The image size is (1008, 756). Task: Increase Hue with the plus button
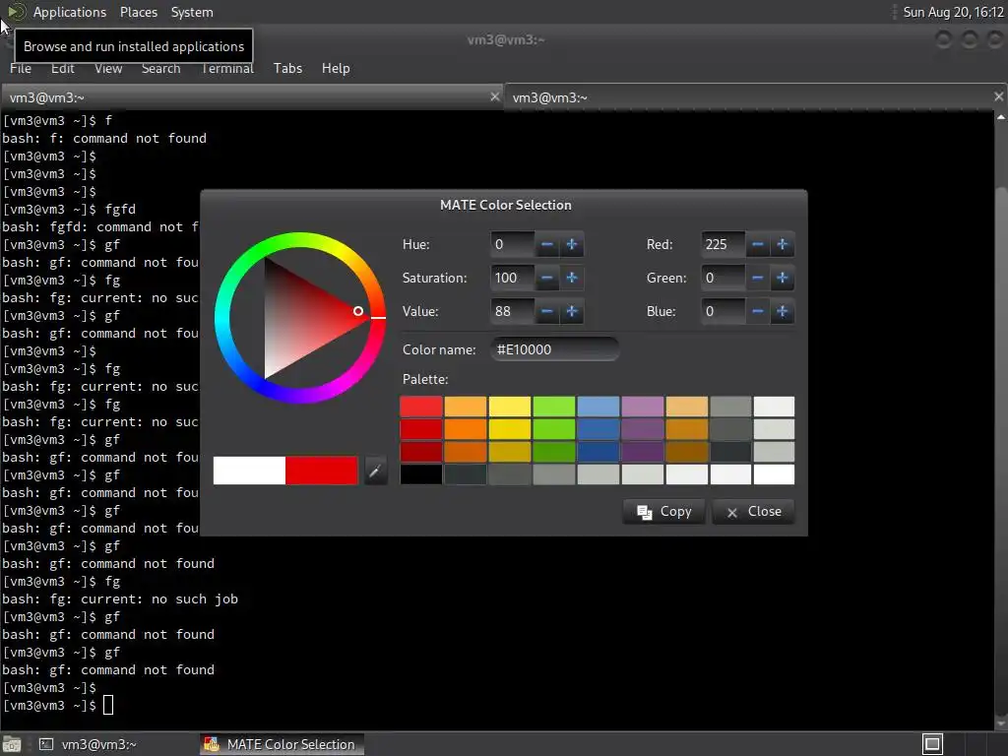(x=572, y=244)
